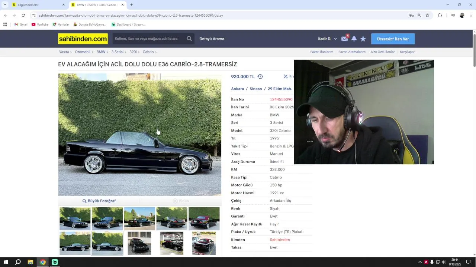Image resolution: width=476 pixels, height=267 pixels.
Task: Open taskbar clock showing 20:44
Action: 455,262
